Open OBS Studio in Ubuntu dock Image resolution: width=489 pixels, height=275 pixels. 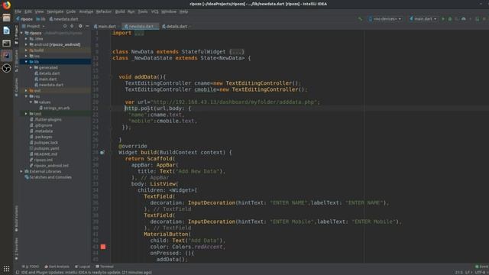[x=6, y=68]
